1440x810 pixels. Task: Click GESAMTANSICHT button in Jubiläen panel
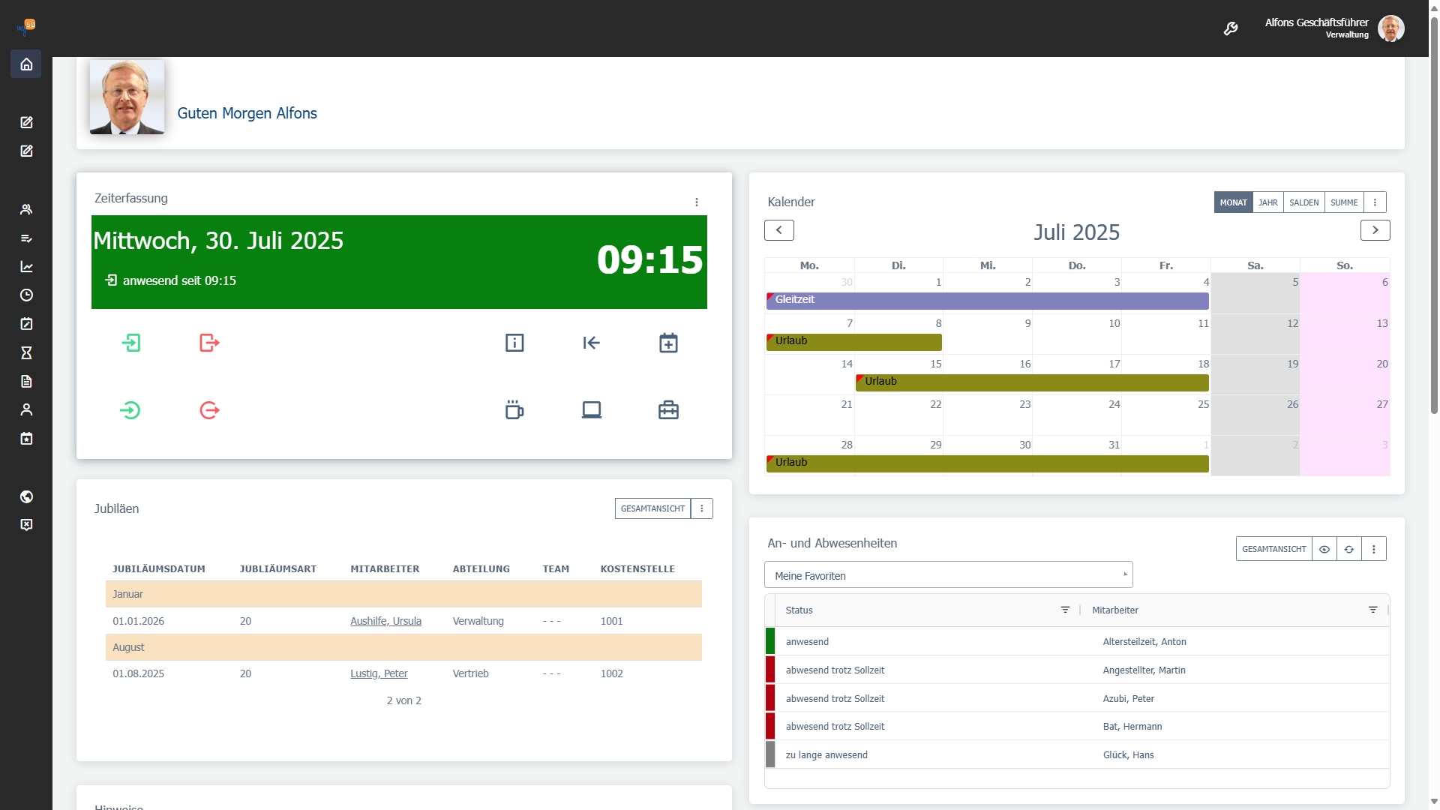[x=652, y=508]
